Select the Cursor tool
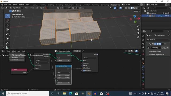Viewport: 171px width, 96px height. pos(7,20)
